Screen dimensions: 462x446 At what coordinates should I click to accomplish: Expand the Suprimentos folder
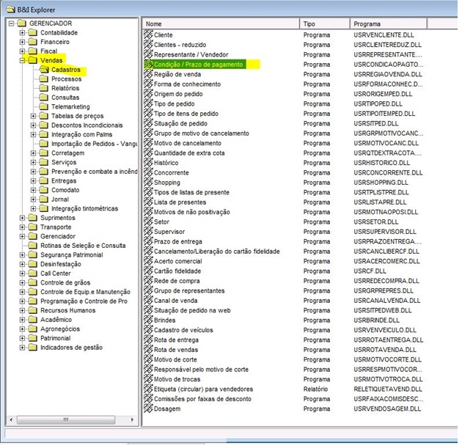[x=23, y=218]
